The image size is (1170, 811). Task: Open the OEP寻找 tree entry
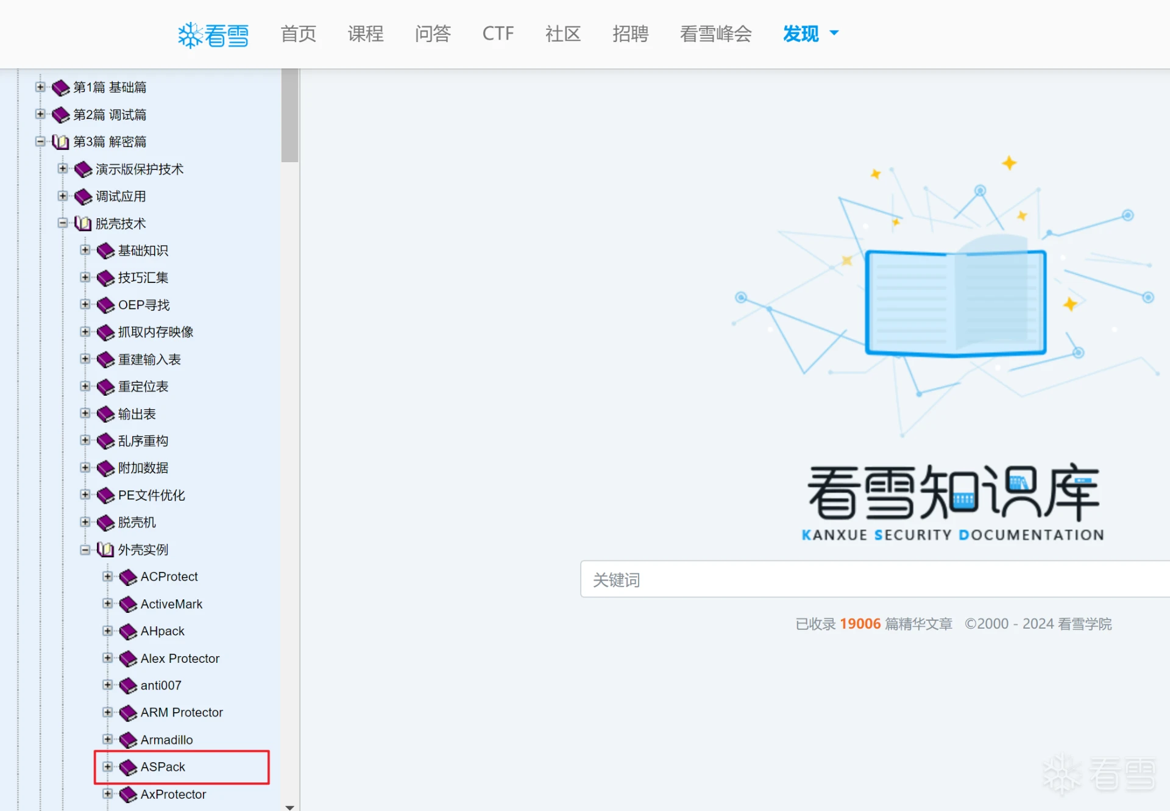[144, 305]
